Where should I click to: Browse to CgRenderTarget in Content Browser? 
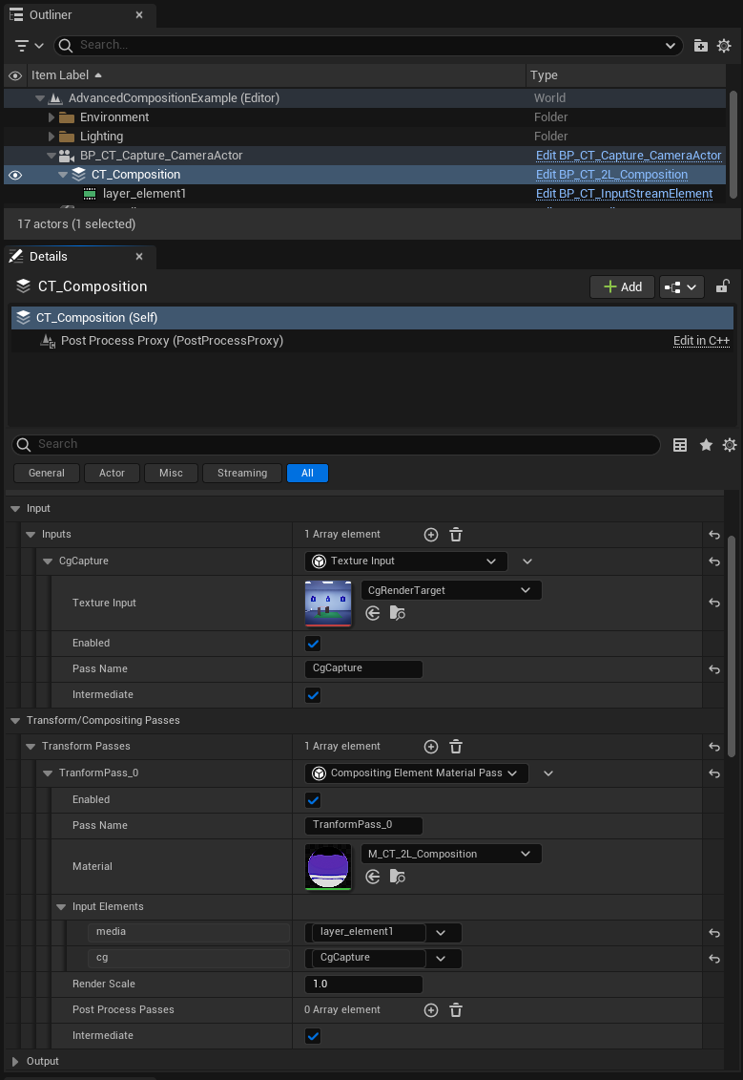click(398, 613)
